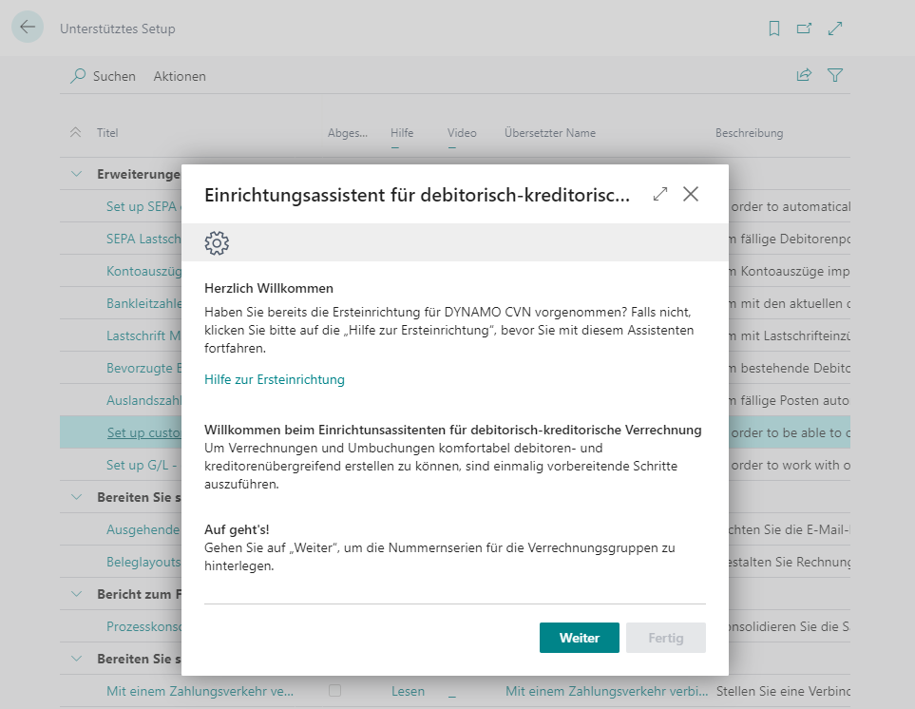Click the Fertig button
915x709 pixels.
tap(666, 638)
